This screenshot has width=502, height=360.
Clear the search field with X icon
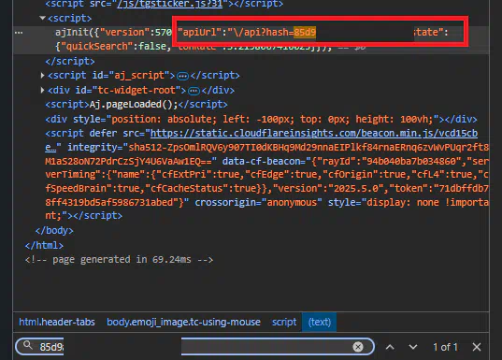coord(358,347)
